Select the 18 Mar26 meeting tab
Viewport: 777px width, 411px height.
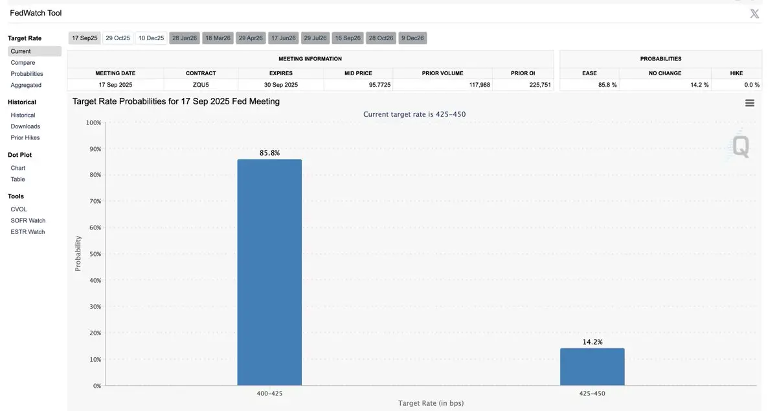coord(218,38)
